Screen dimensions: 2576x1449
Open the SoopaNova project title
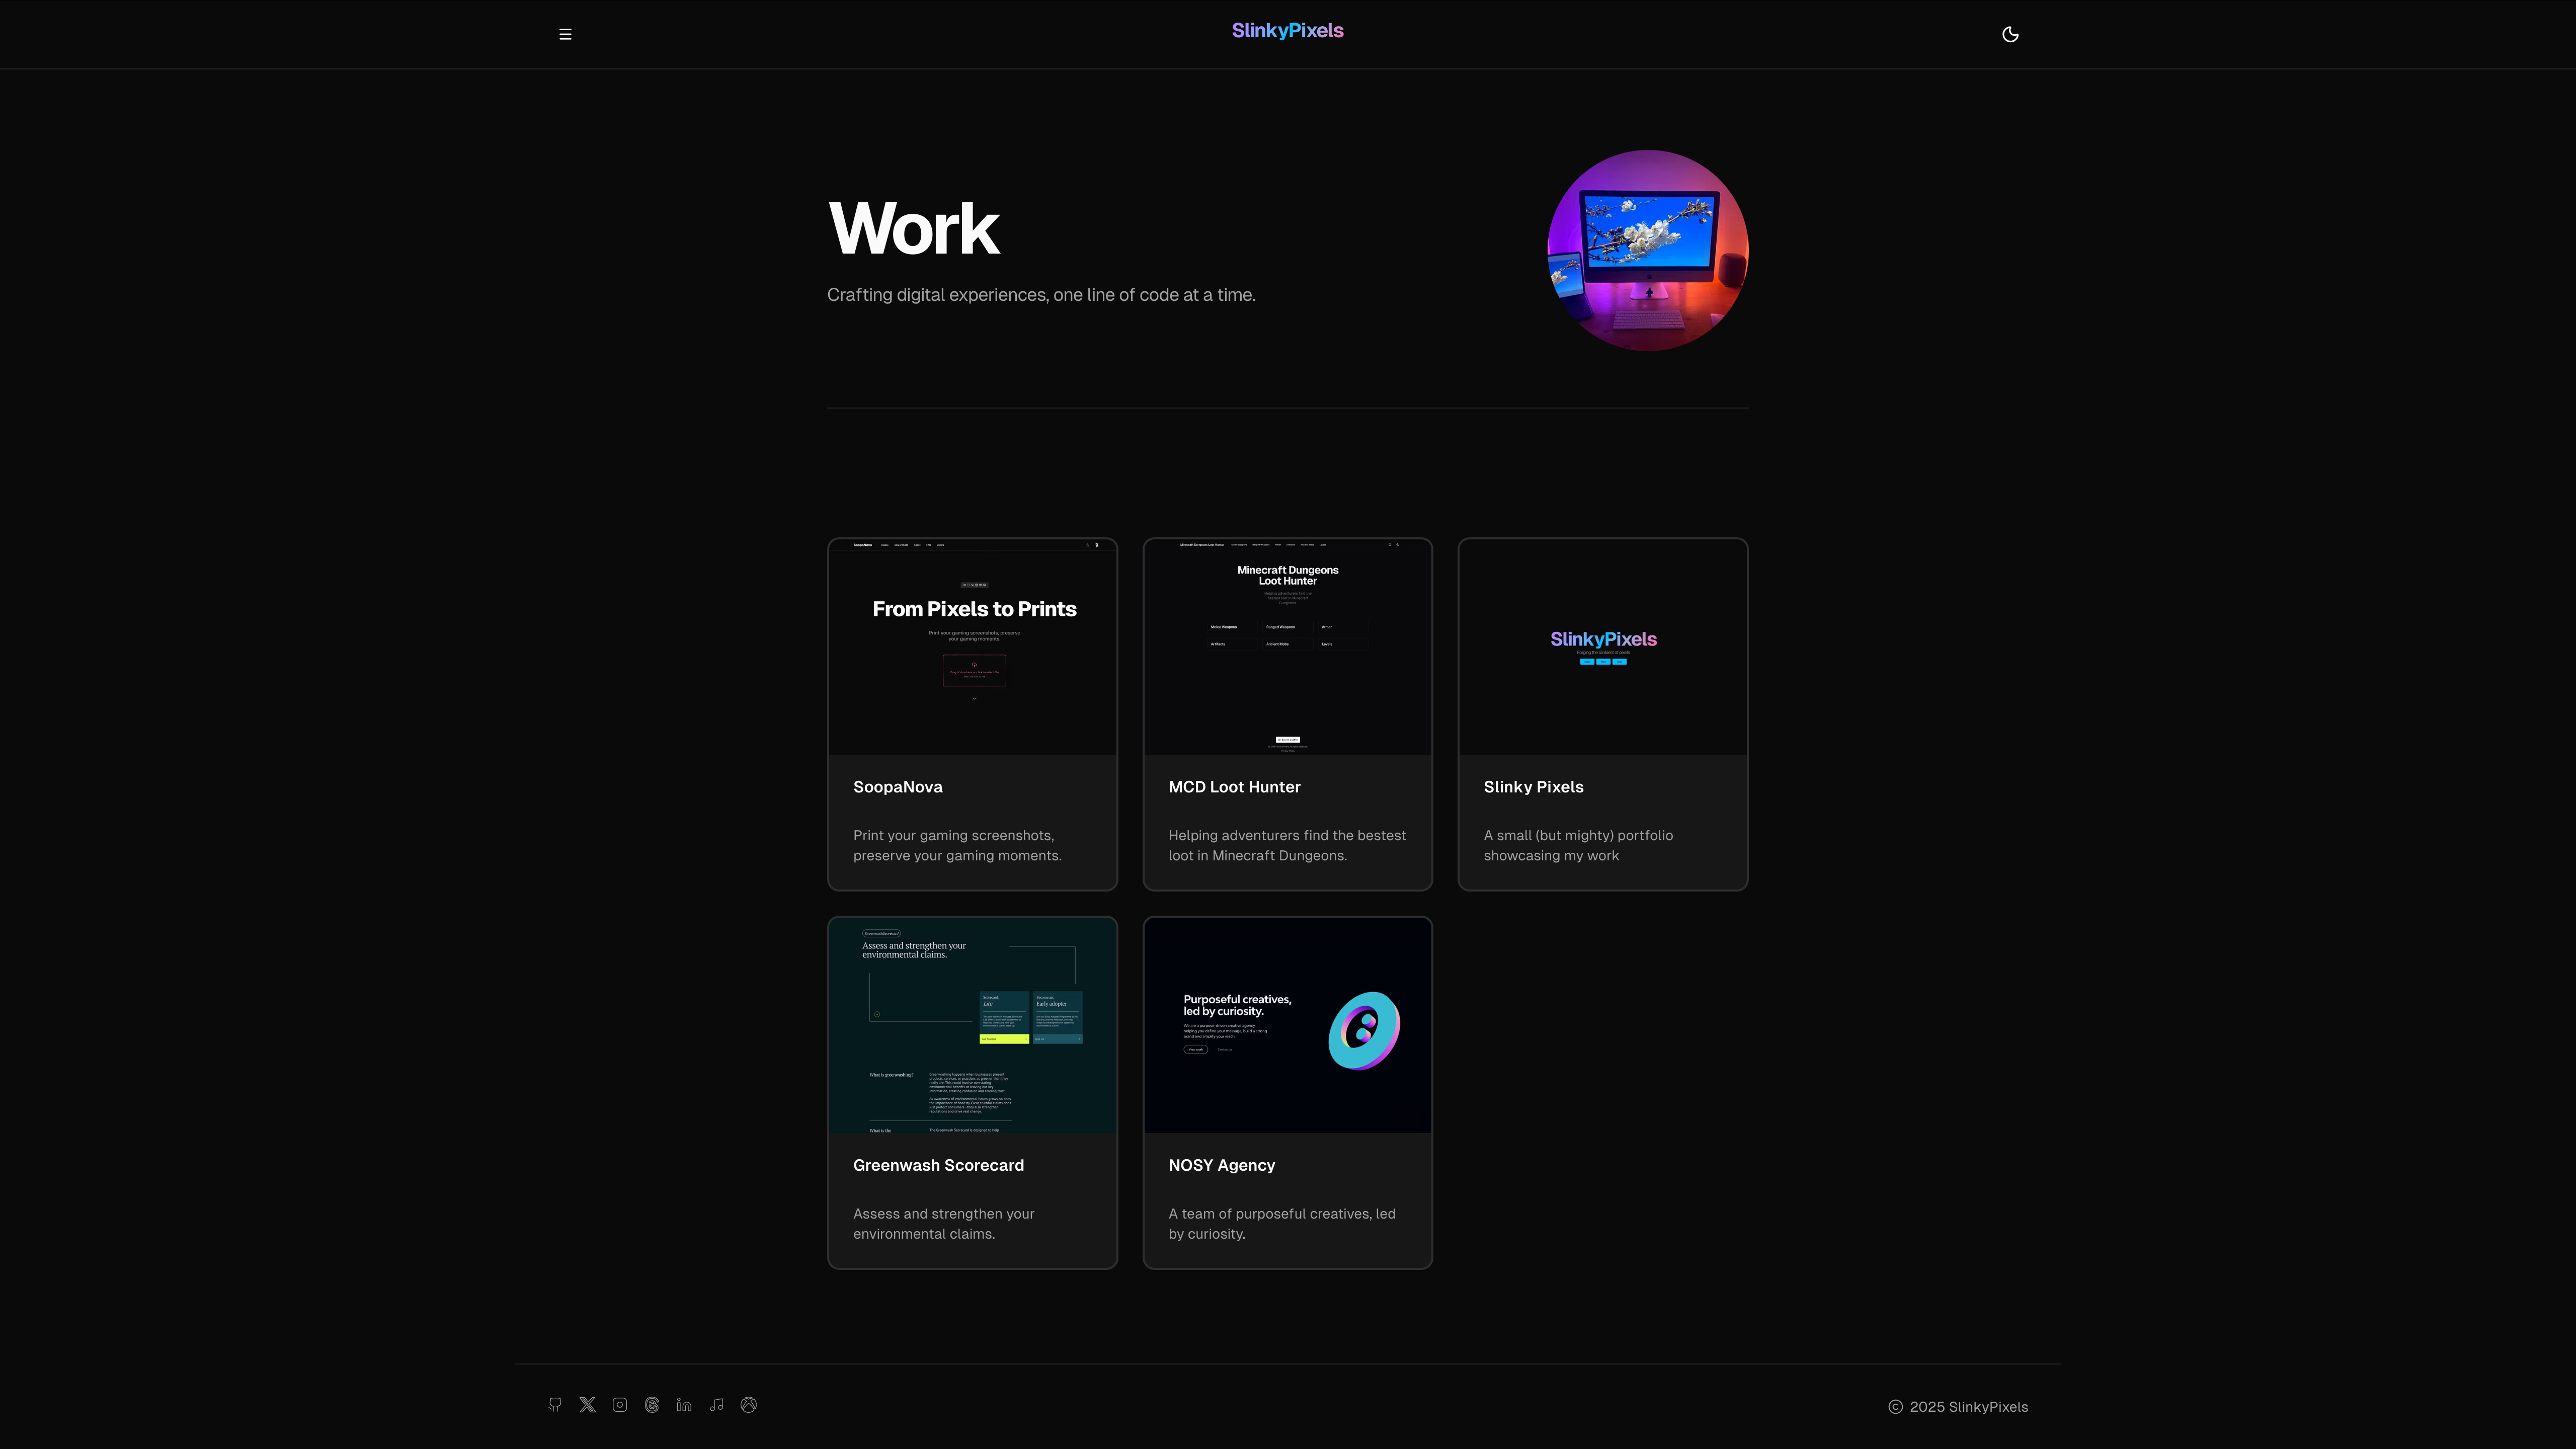tap(897, 787)
